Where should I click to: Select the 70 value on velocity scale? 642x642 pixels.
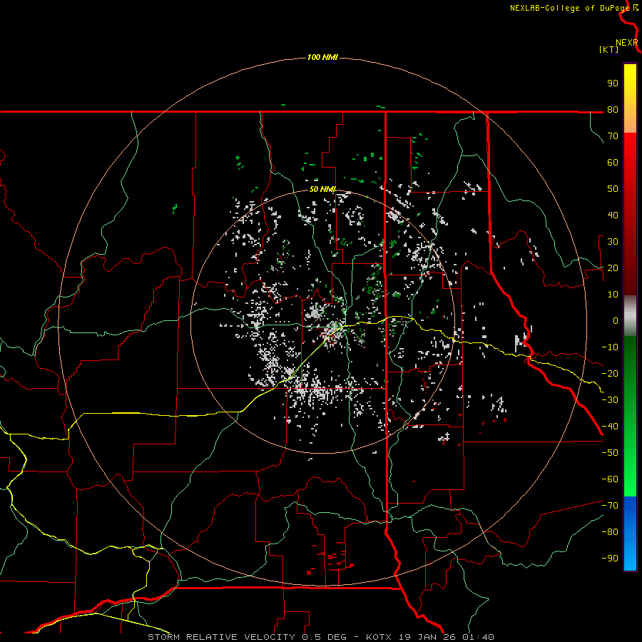pos(613,136)
